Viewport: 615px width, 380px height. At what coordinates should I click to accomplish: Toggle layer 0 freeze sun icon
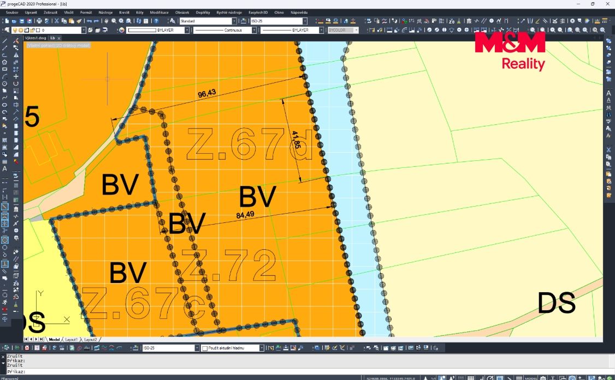(x=21, y=30)
